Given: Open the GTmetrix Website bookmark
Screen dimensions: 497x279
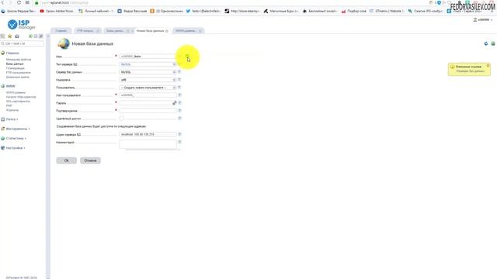Looking at the screenshot, I should point(387,11).
